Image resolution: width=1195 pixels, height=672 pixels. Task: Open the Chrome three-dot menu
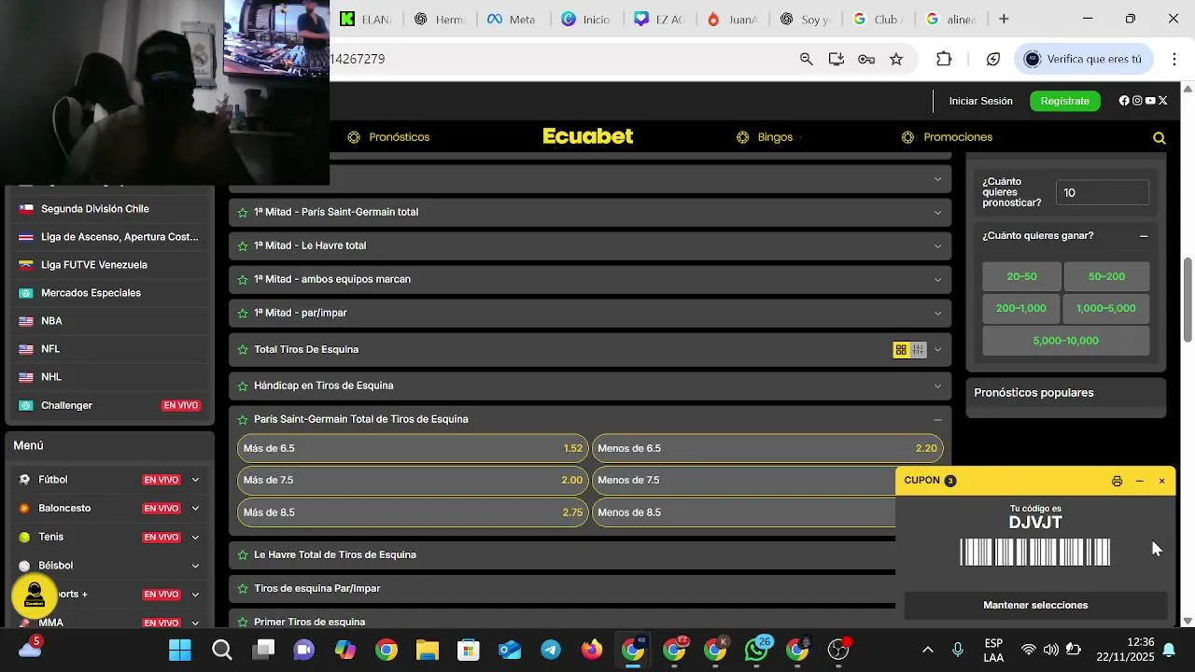(1174, 59)
